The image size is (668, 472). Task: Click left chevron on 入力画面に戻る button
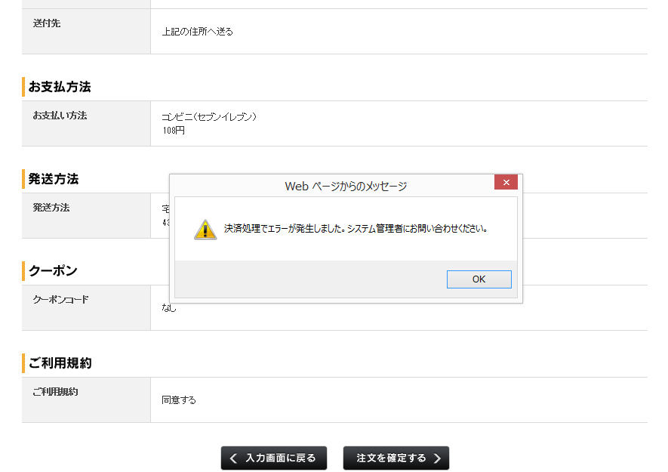(x=233, y=458)
